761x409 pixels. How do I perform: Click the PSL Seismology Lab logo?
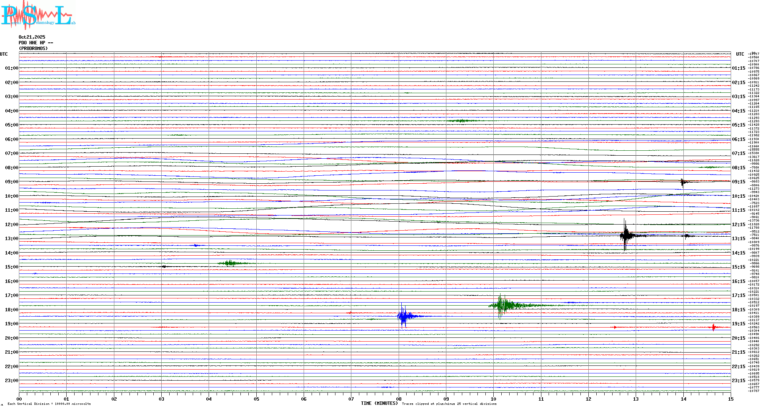[38, 14]
